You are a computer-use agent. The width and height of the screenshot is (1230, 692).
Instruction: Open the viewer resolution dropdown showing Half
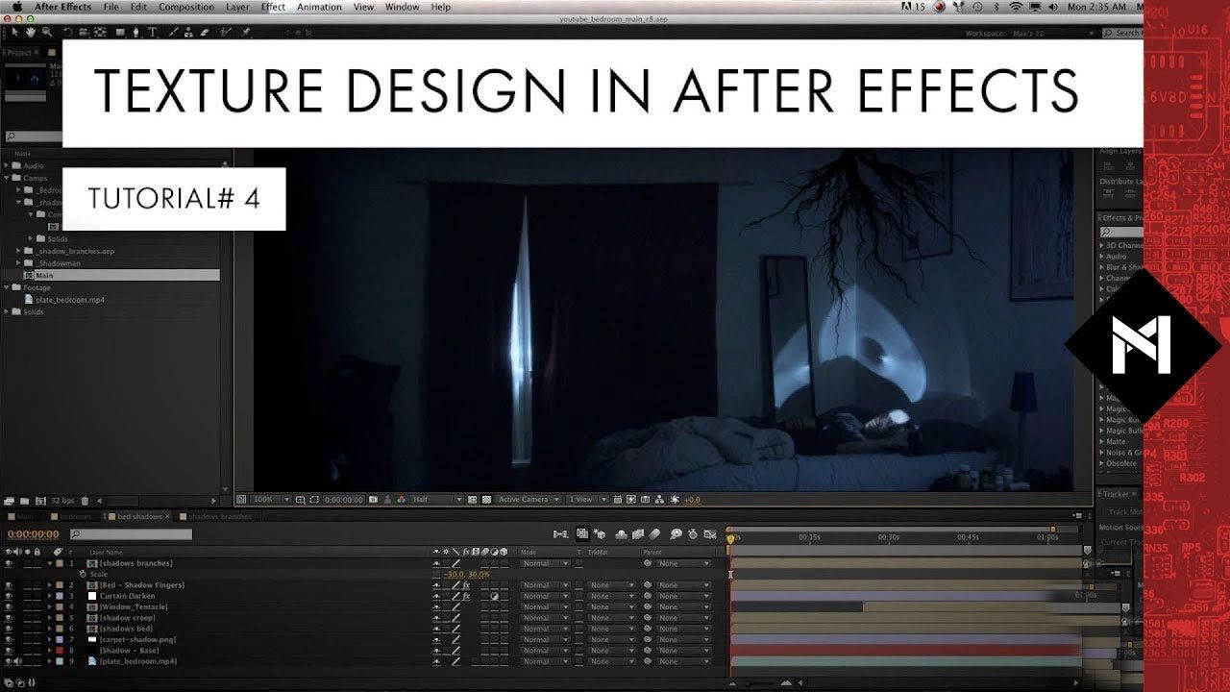pos(436,500)
